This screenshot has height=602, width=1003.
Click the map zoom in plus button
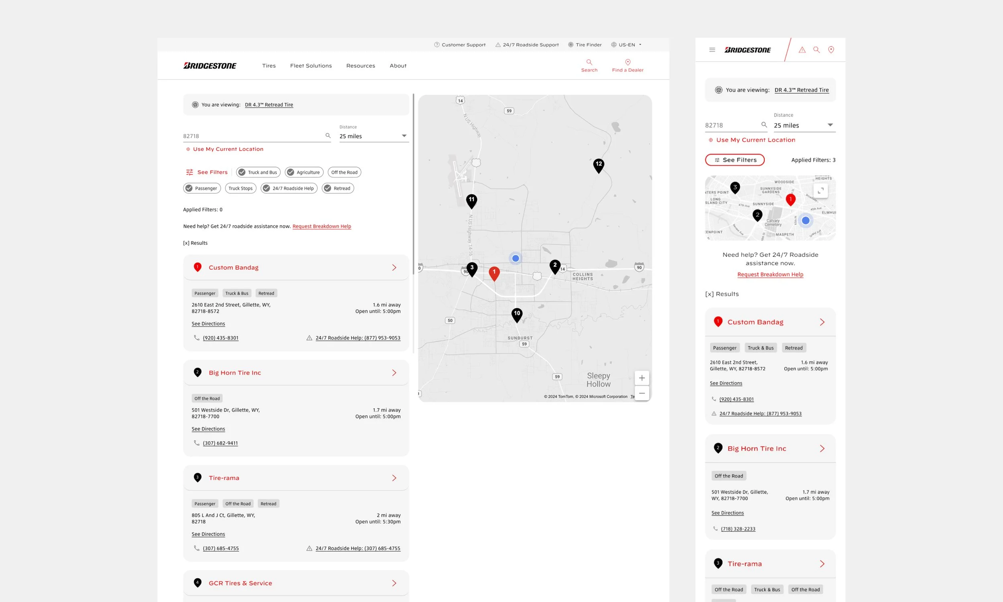[642, 378]
